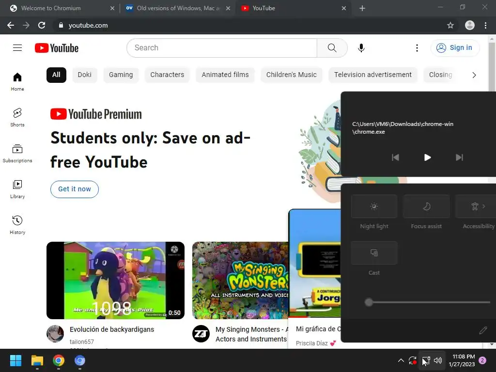Open the Backyardigans video thumbnail

coord(115,280)
